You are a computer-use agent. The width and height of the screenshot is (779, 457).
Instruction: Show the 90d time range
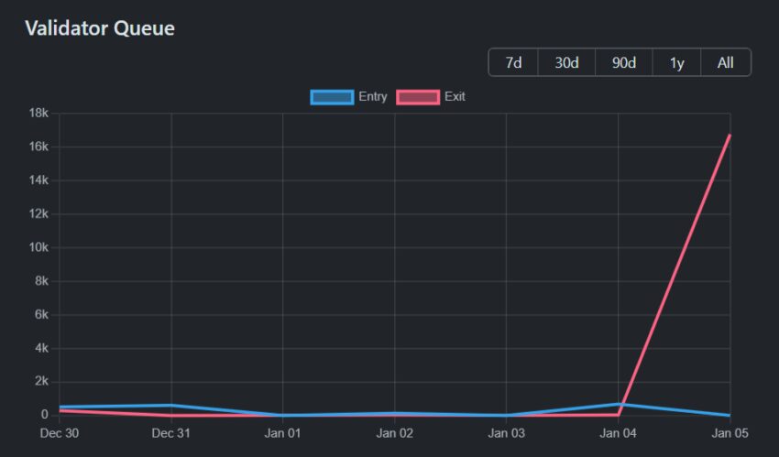point(624,62)
